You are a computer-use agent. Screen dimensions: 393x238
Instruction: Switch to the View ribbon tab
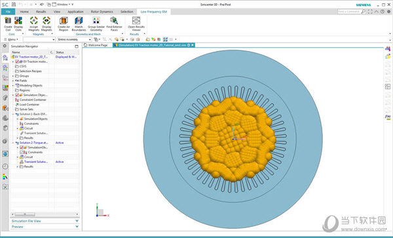click(57, 12)
